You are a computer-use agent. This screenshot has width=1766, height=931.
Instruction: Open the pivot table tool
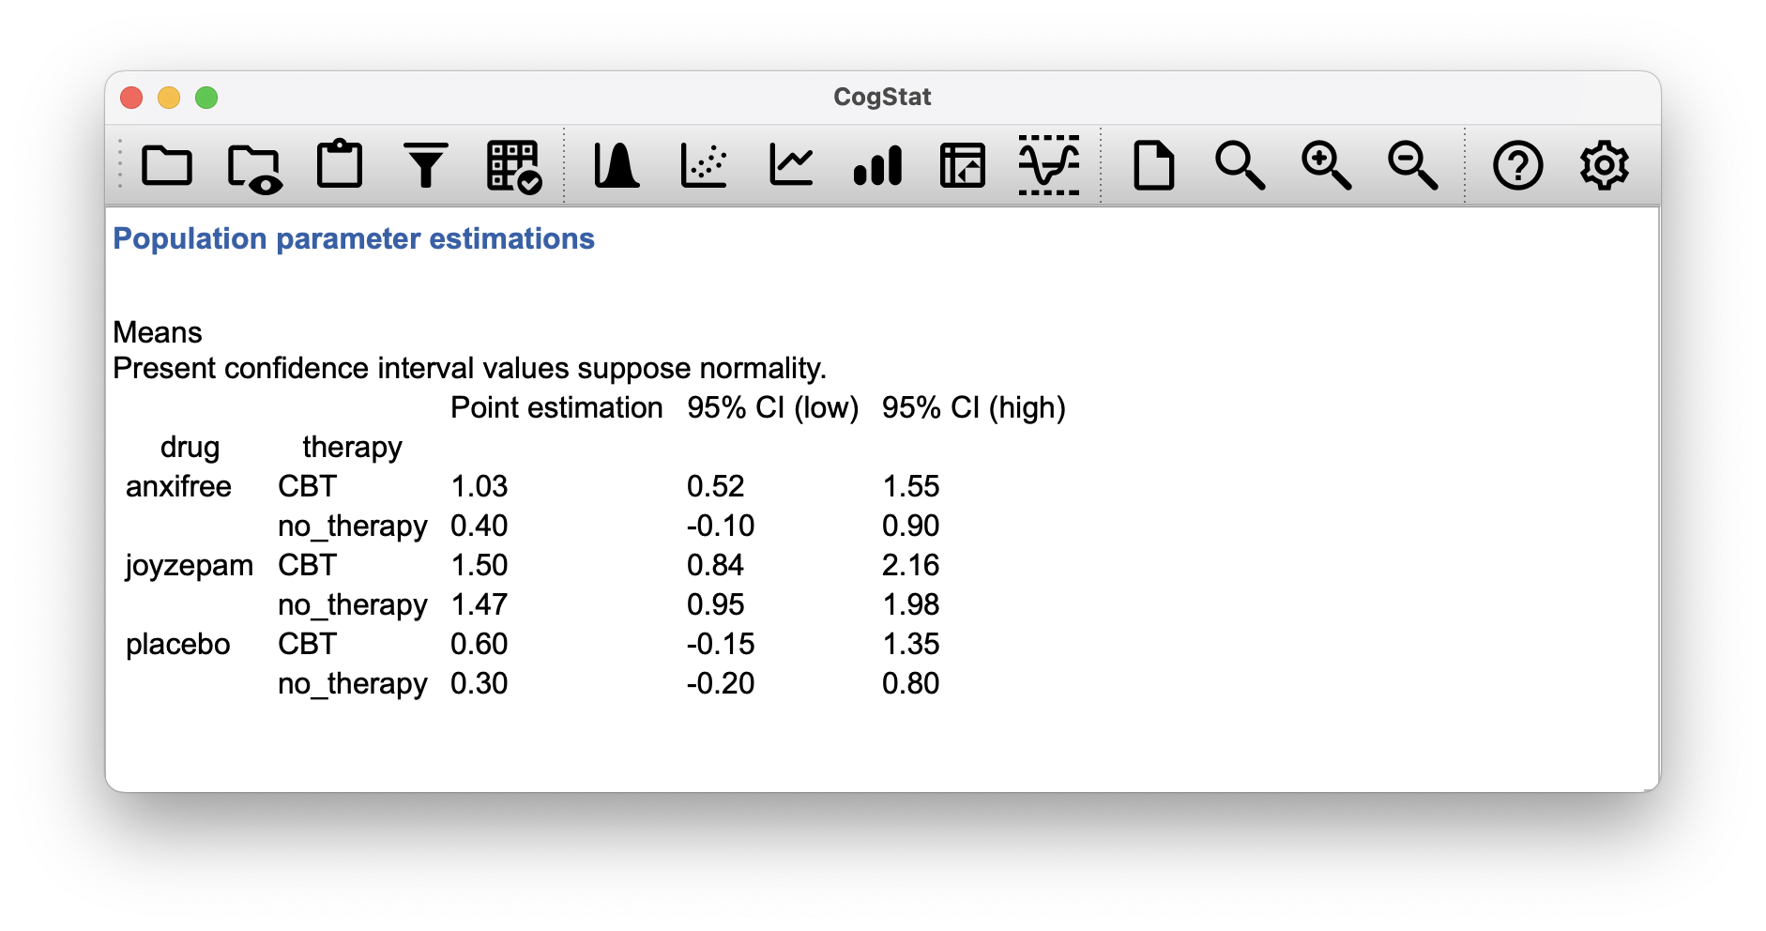pos(964,164)
